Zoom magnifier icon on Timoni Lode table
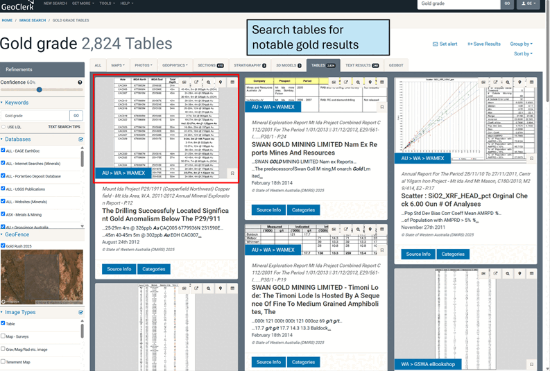Screen dimensions: 550x371 point(358,230)
